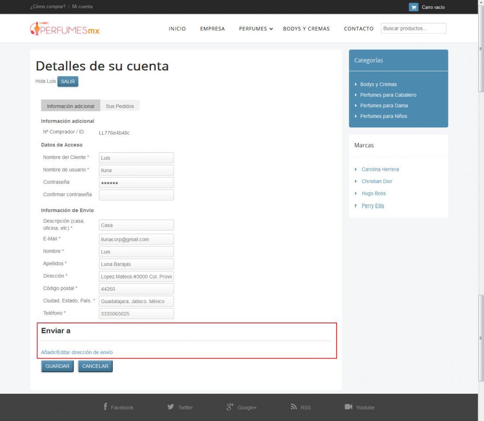Viewport: 484px width, 421px height.
Task: Select buyer ID text LL776e4b48c
Action: click(114, 133)
